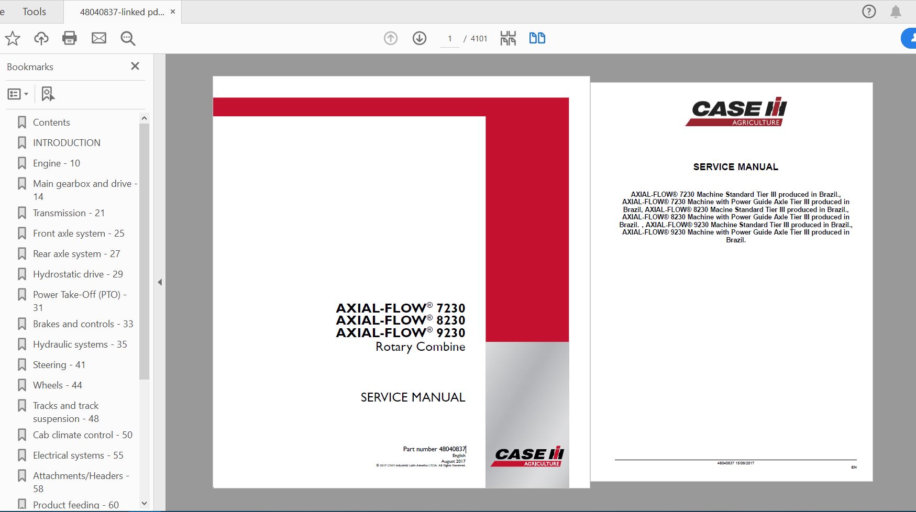Screen dimensions: 916x512
Task: Click the bookmark icon beside Electrical systems
Action: (22, 455)
